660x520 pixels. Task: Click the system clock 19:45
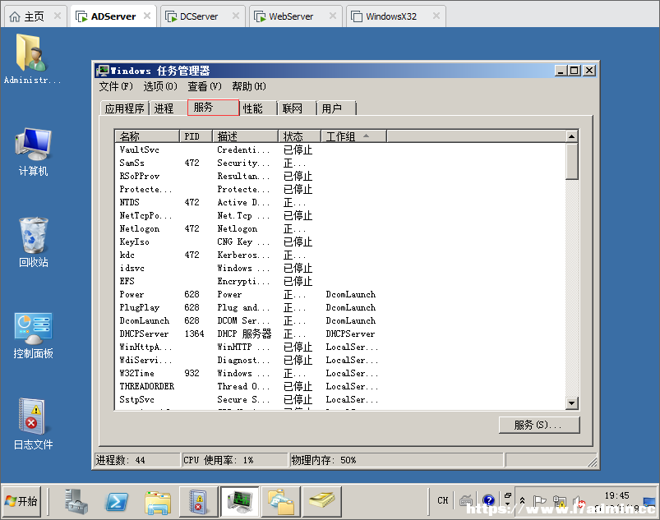[617, 495]
